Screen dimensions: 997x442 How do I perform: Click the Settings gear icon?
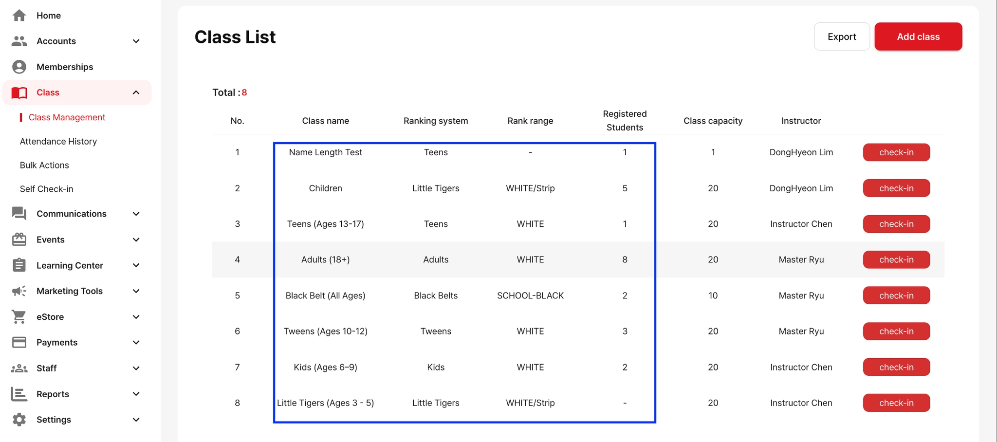pyautogui.click(x=19, y=420)
